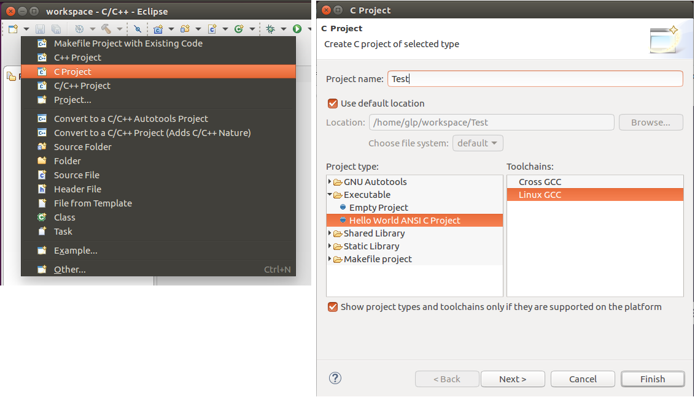Screen dimensions: 695x397
Task: Select the Linux GCC toolchain
Action: click(x=595, y=195)
